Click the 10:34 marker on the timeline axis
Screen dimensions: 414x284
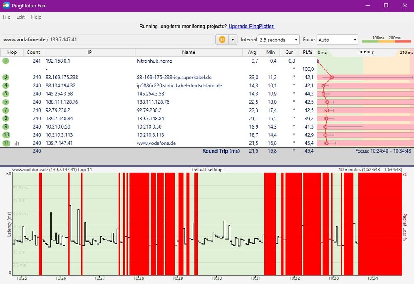[x=373, y=278]
